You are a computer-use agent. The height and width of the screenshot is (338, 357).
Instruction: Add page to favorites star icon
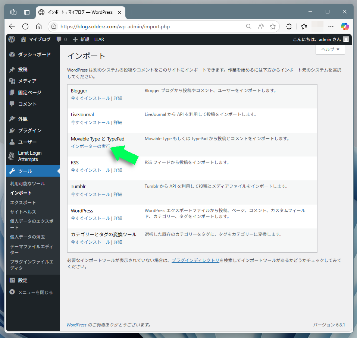273,26
